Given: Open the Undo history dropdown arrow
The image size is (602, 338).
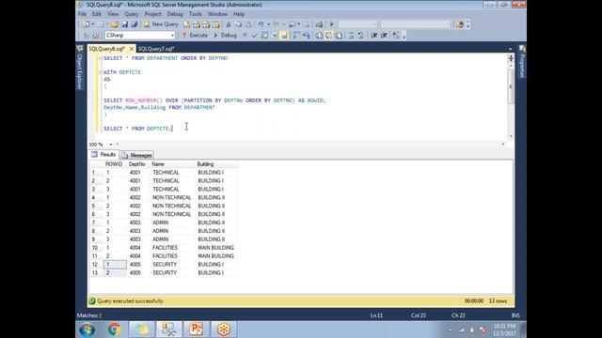Looking at the screenshot, I should point(268,24).
